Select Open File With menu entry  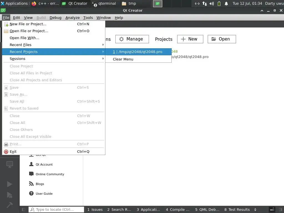(x=54, y=38)
